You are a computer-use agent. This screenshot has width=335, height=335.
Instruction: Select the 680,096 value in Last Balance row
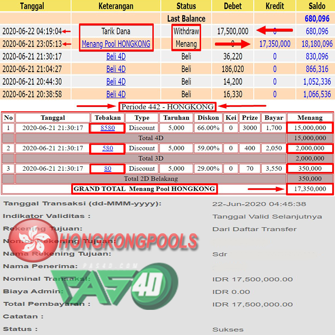317,18
